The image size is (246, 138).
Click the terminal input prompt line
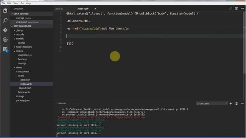pyautogui.click(x=57, y=136)
